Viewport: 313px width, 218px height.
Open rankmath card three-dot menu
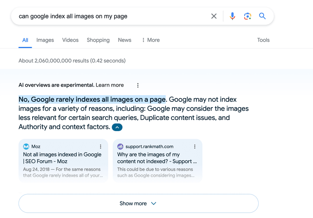pyautogui.click(x=195, y=147)
